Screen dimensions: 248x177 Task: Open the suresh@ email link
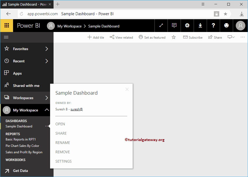click(x=77, y=109)
